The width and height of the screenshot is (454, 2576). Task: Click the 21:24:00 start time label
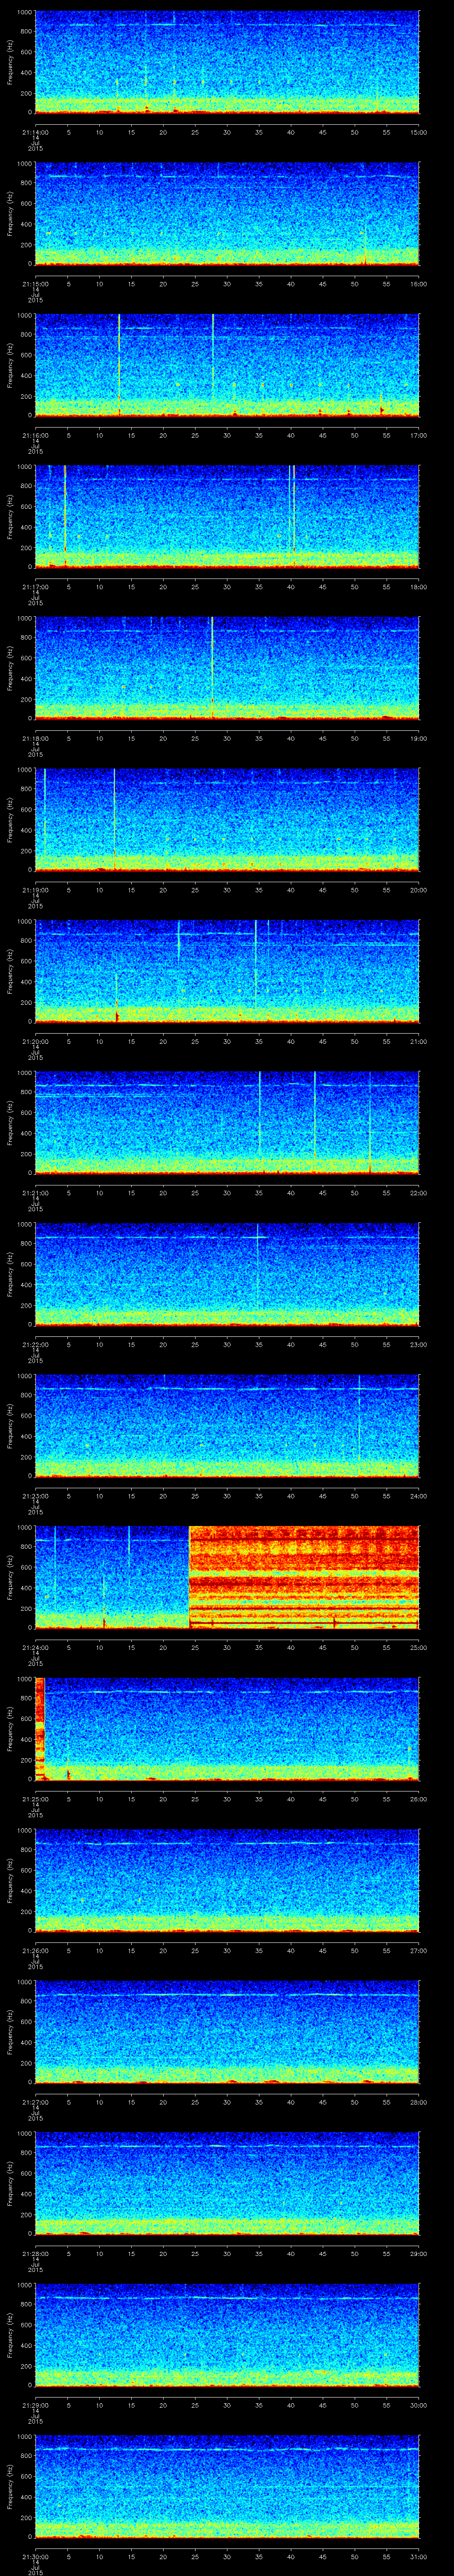point(35,1647)
